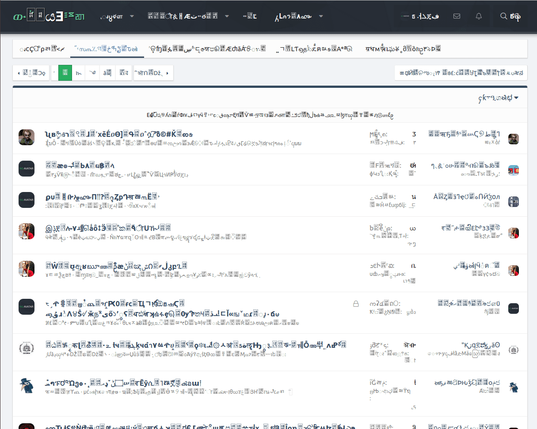Expand the last navigation menu's dropdown arrow
537x429 pixels.
coord(321,17)
